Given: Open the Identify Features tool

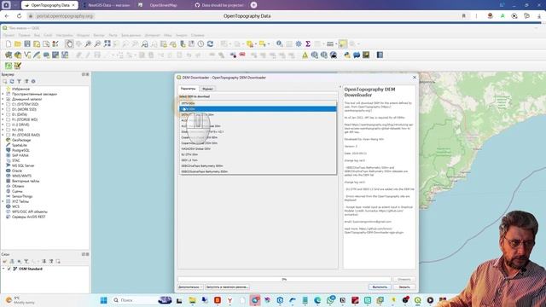Looking at the screenshot, I should pos(279,43).
